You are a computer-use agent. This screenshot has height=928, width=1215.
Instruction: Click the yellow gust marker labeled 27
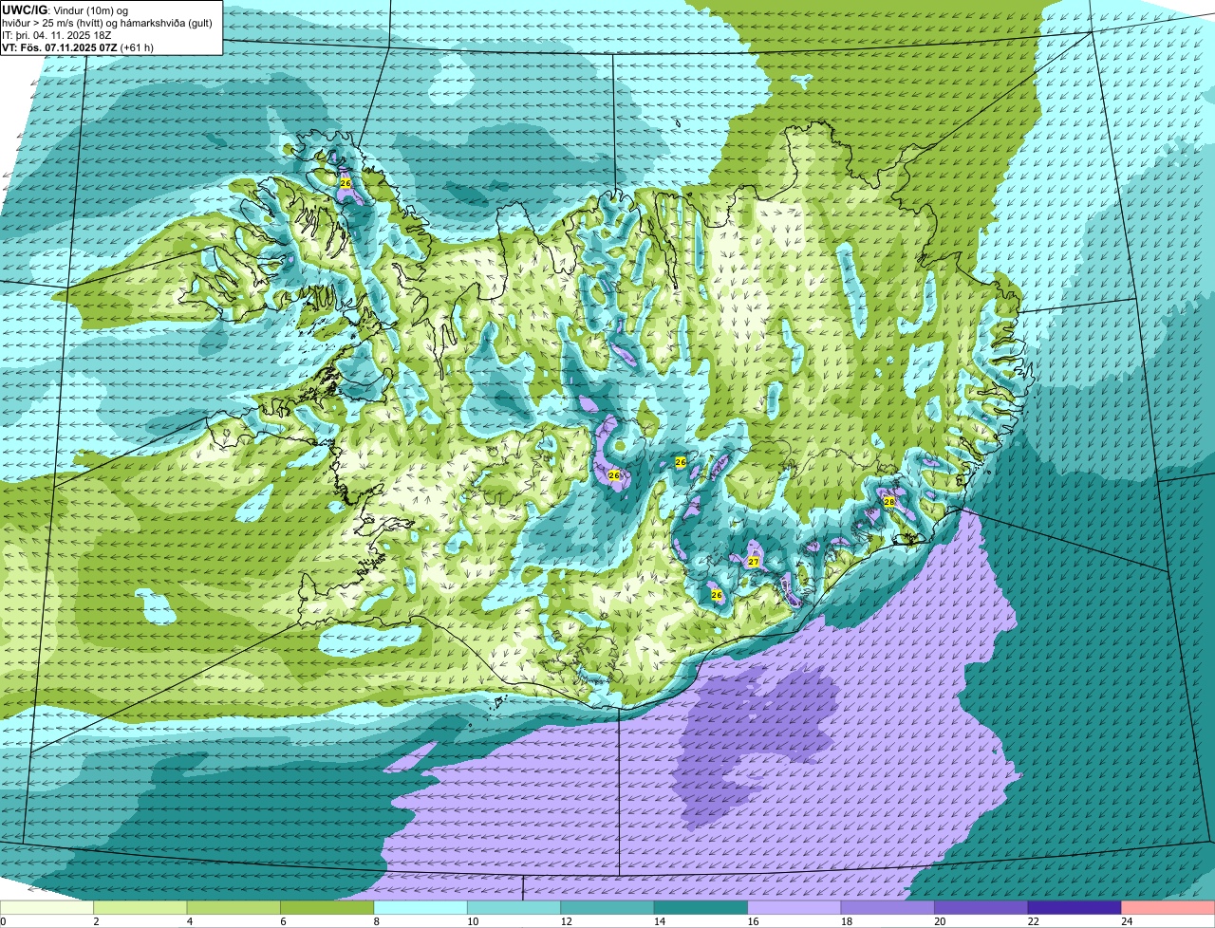[753, 562]
